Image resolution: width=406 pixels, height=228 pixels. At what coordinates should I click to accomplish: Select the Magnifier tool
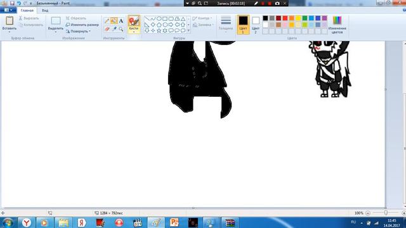coord(121,29)
